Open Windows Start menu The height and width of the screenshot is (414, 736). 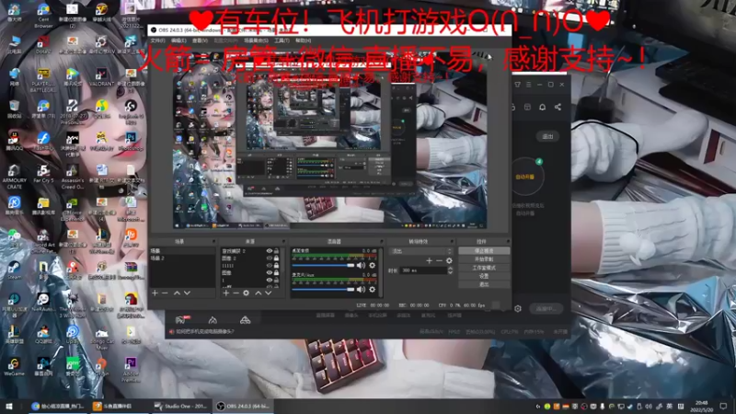9,406
